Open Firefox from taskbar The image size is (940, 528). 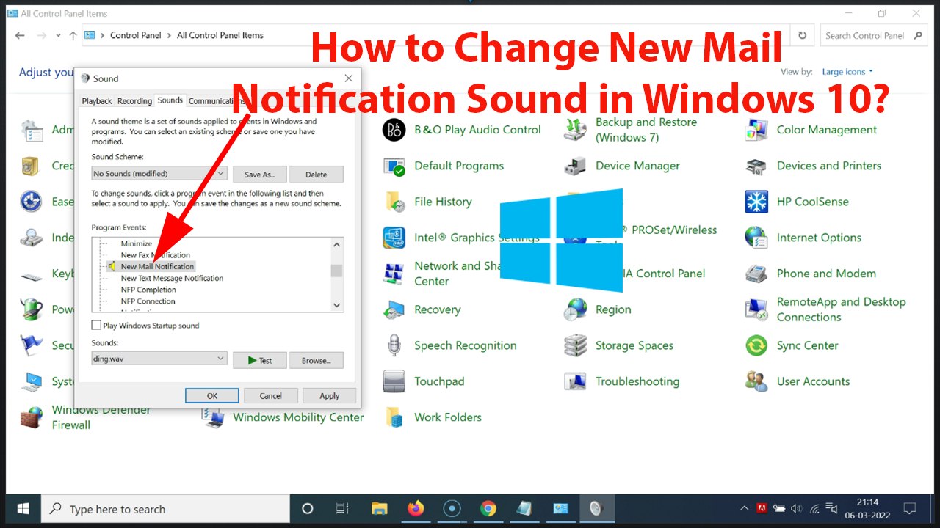pos(416,508)
